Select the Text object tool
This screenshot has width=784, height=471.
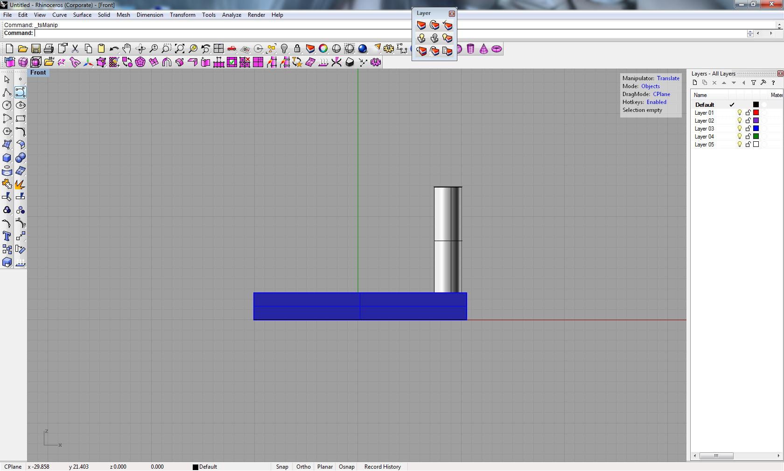tap(7, 236)
